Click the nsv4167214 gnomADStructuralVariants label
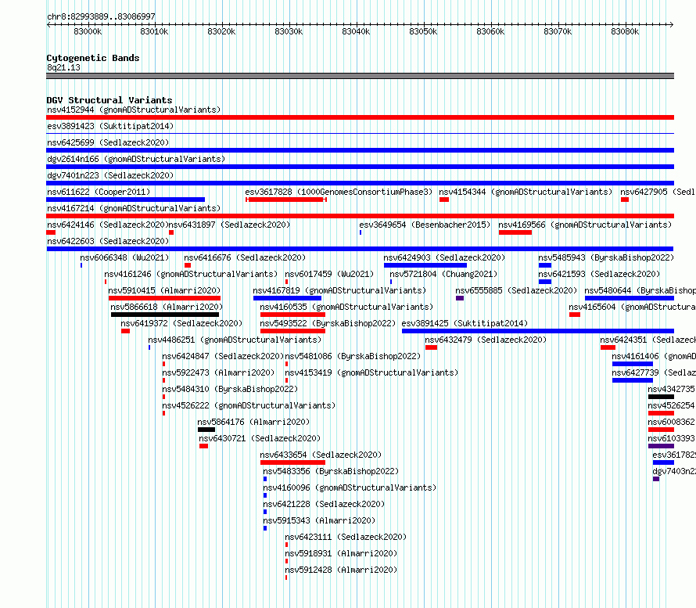696x608 pixels. point(134,208)
